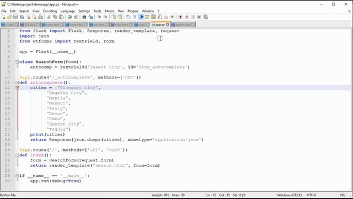The height and width of the screenshot is (199, 353).
Task: Zoom in using the toolbar icon
Action: [x=99, y=17]
